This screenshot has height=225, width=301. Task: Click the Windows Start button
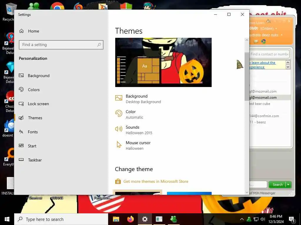point(7,219)
